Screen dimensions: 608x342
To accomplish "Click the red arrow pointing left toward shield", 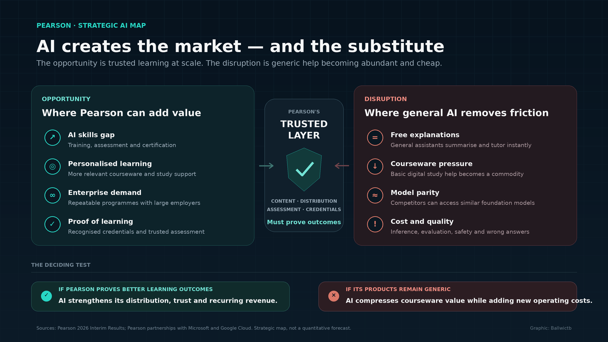I will pos(342,166).
